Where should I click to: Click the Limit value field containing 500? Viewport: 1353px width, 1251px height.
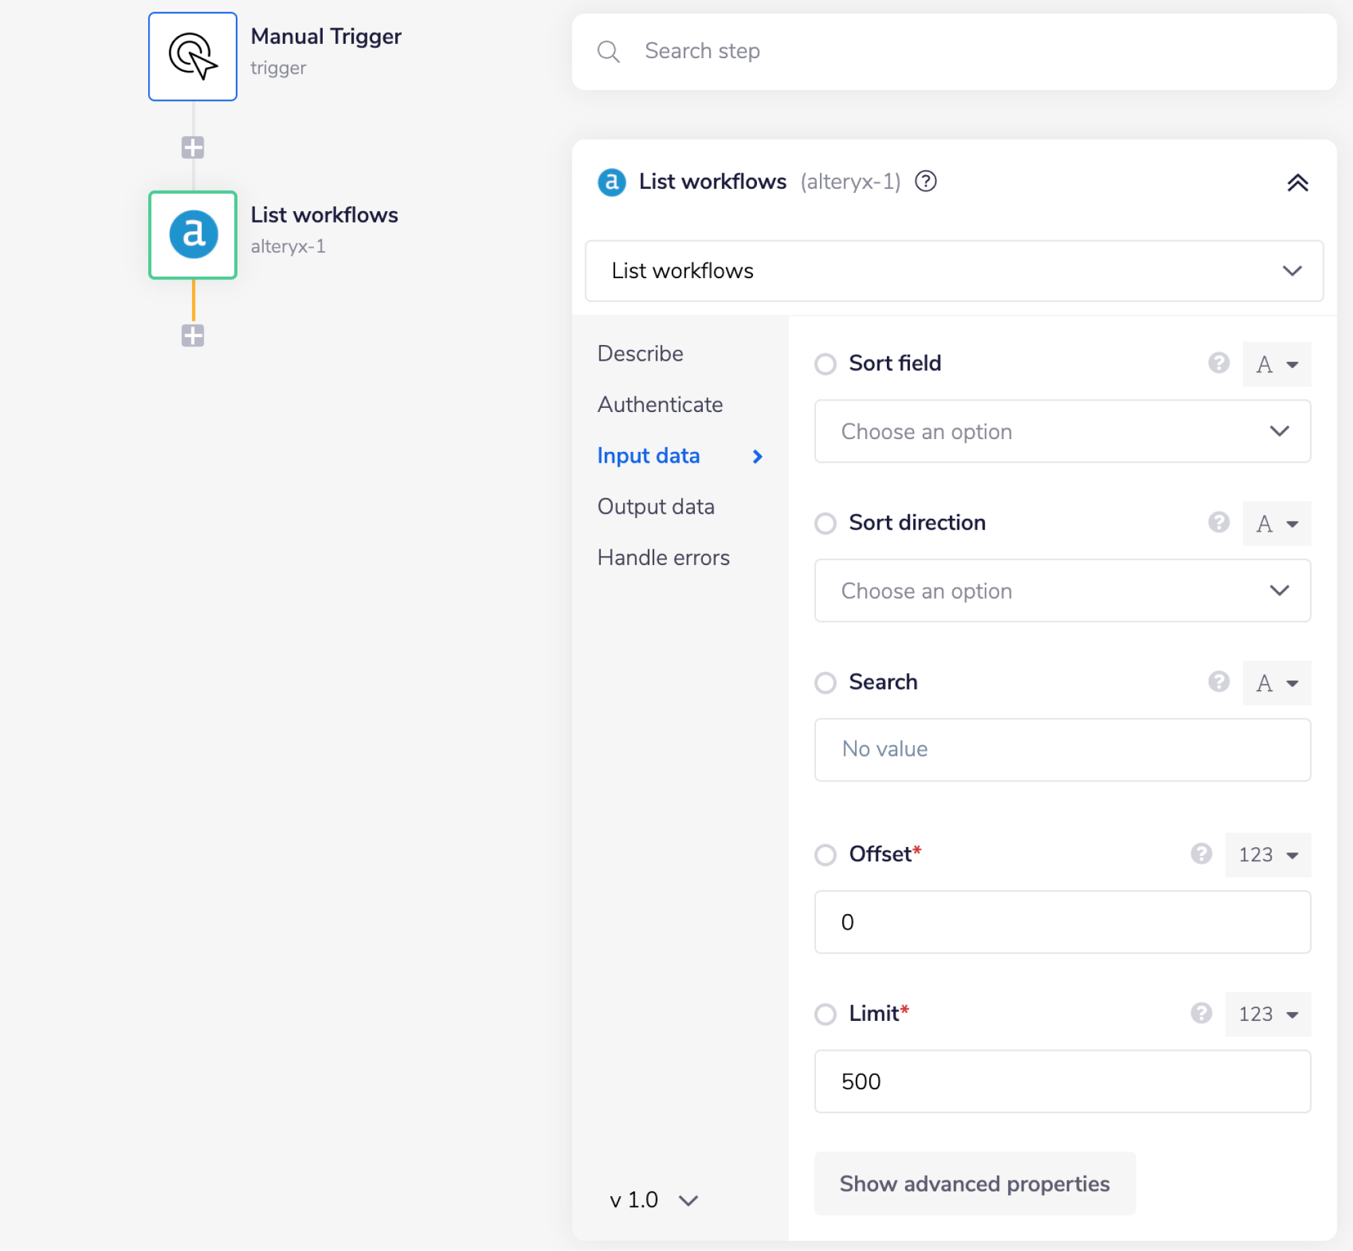[x=1062, y=1082]
